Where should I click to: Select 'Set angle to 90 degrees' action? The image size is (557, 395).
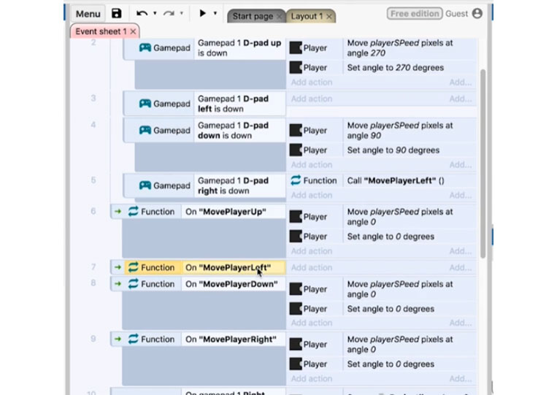393,150
